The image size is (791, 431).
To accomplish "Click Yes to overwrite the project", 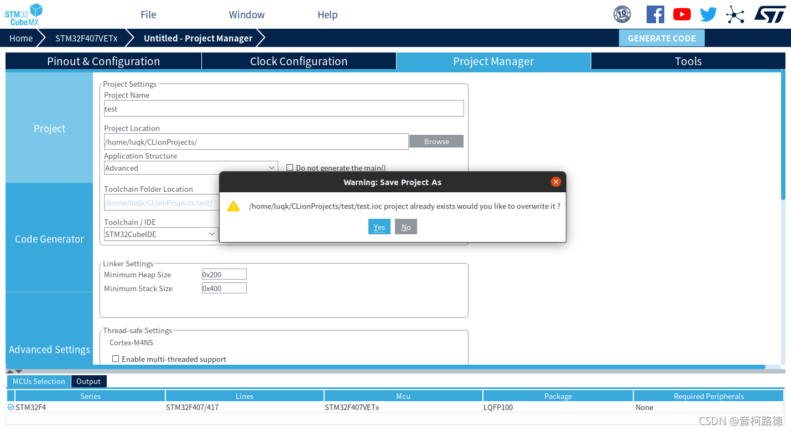I will tap(379, 227).
